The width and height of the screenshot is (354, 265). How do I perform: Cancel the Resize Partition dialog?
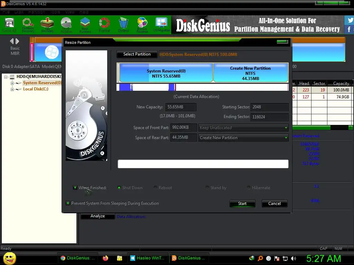tap(274, 204)
